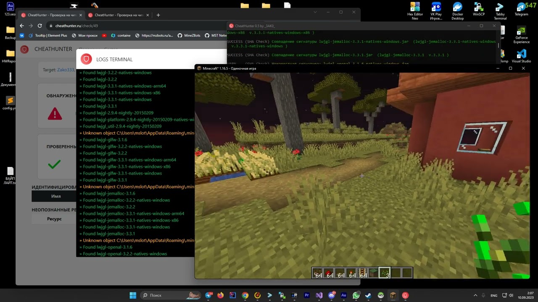Click the Windows Start button

pos(133,295)
